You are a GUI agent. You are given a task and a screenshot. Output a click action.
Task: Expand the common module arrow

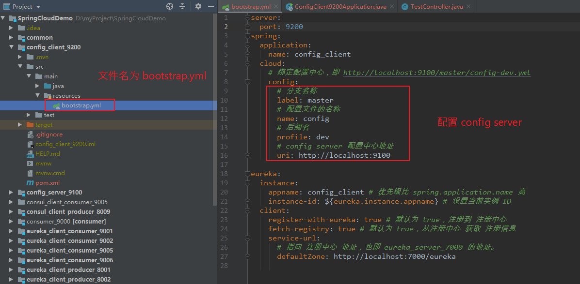(12, 37)
